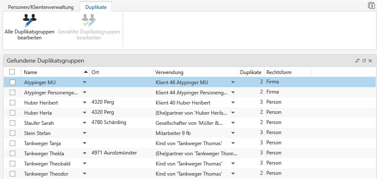Click the sort arrow in Name column header

point(86,72)
